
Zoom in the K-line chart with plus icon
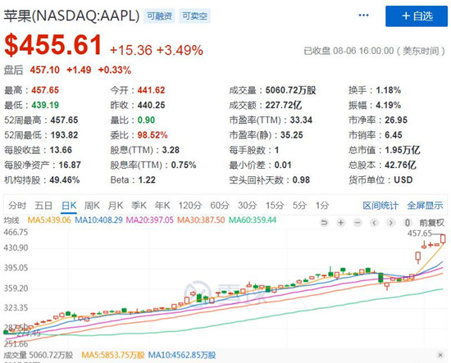(341, 223)
